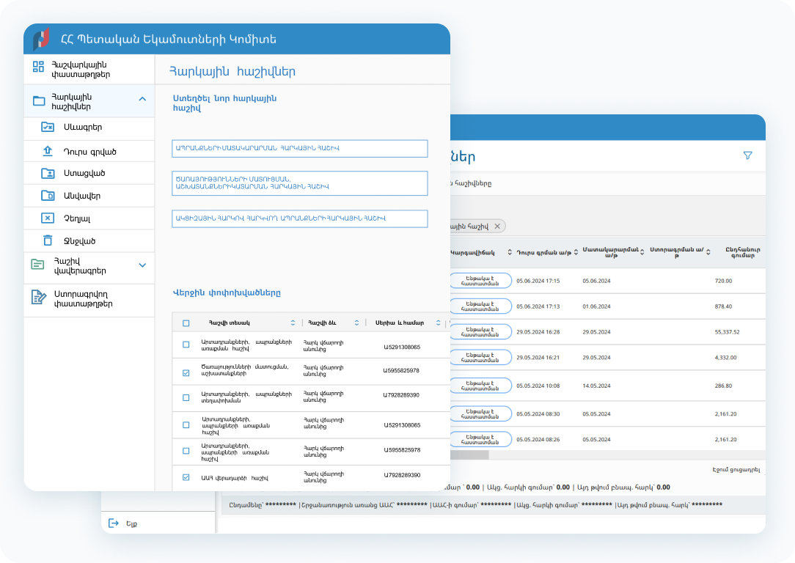This screenshot has height=563, width=795.
Task: Expand the Հաշիվ վավերագրեր menu chevron
Action: pos(142,265)
